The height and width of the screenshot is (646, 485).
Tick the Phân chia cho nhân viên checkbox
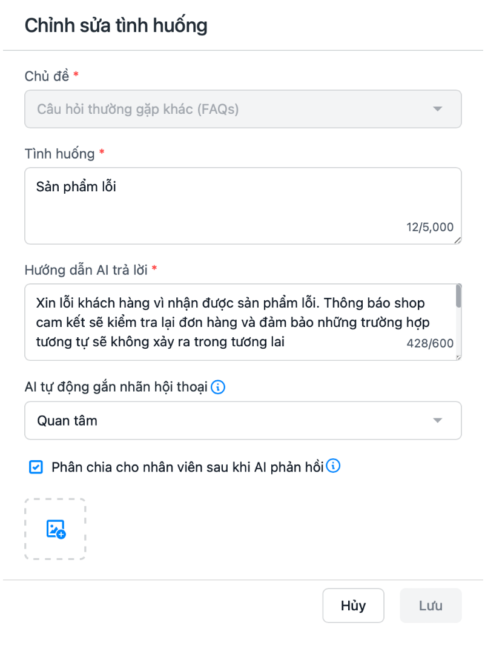36,467
